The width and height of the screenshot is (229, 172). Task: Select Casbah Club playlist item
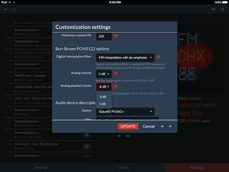[28, 89]
